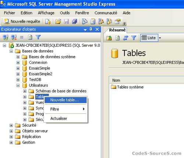Expand the TestDB database node
The width and height of the screenshot is (184, 158).
click(x=18, y=80)
